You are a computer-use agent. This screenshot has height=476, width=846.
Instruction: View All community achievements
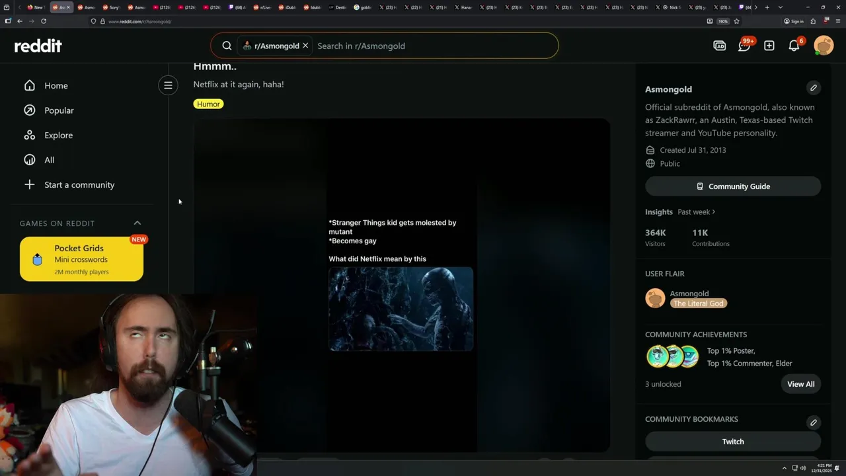(x=800, y=384)
